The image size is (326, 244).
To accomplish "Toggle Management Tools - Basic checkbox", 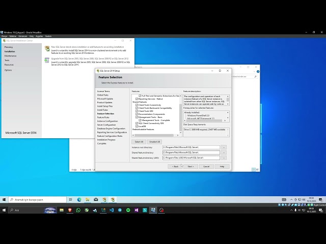I will point(137,117).
